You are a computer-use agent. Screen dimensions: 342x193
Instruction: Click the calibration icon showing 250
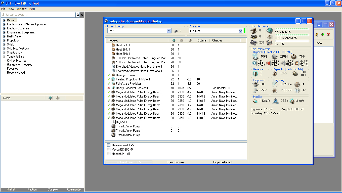tap(254, 42)
